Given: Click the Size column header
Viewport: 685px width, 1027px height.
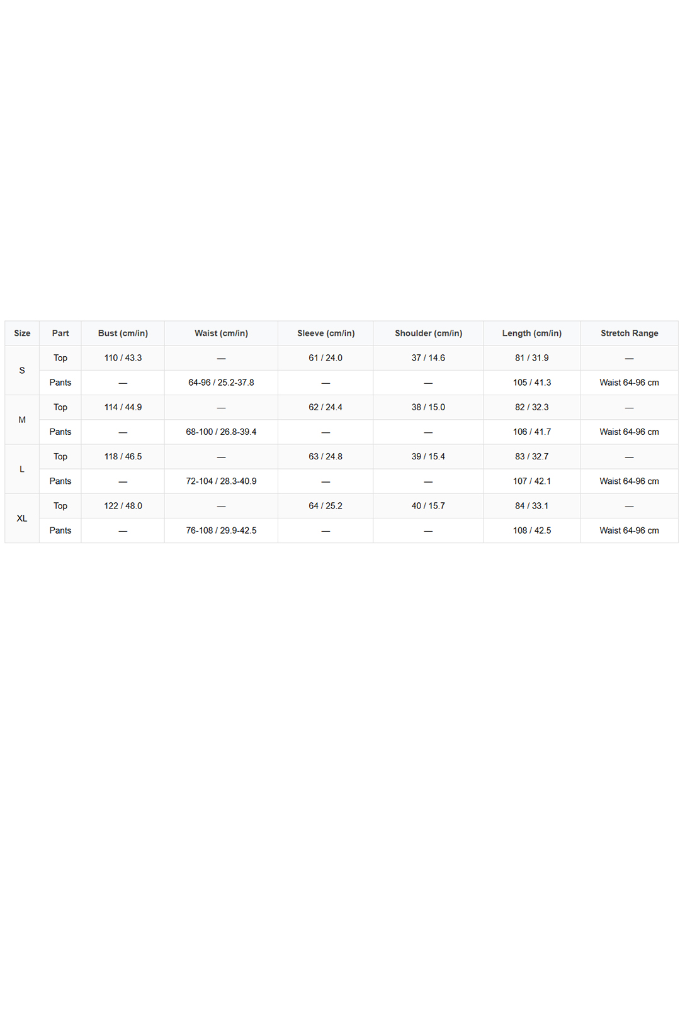Looking at the screenshot, I should click(22, 334).
